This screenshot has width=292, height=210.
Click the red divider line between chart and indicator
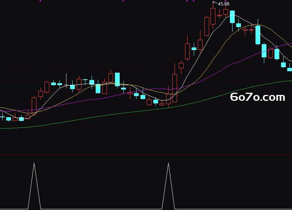click(146, 154)
